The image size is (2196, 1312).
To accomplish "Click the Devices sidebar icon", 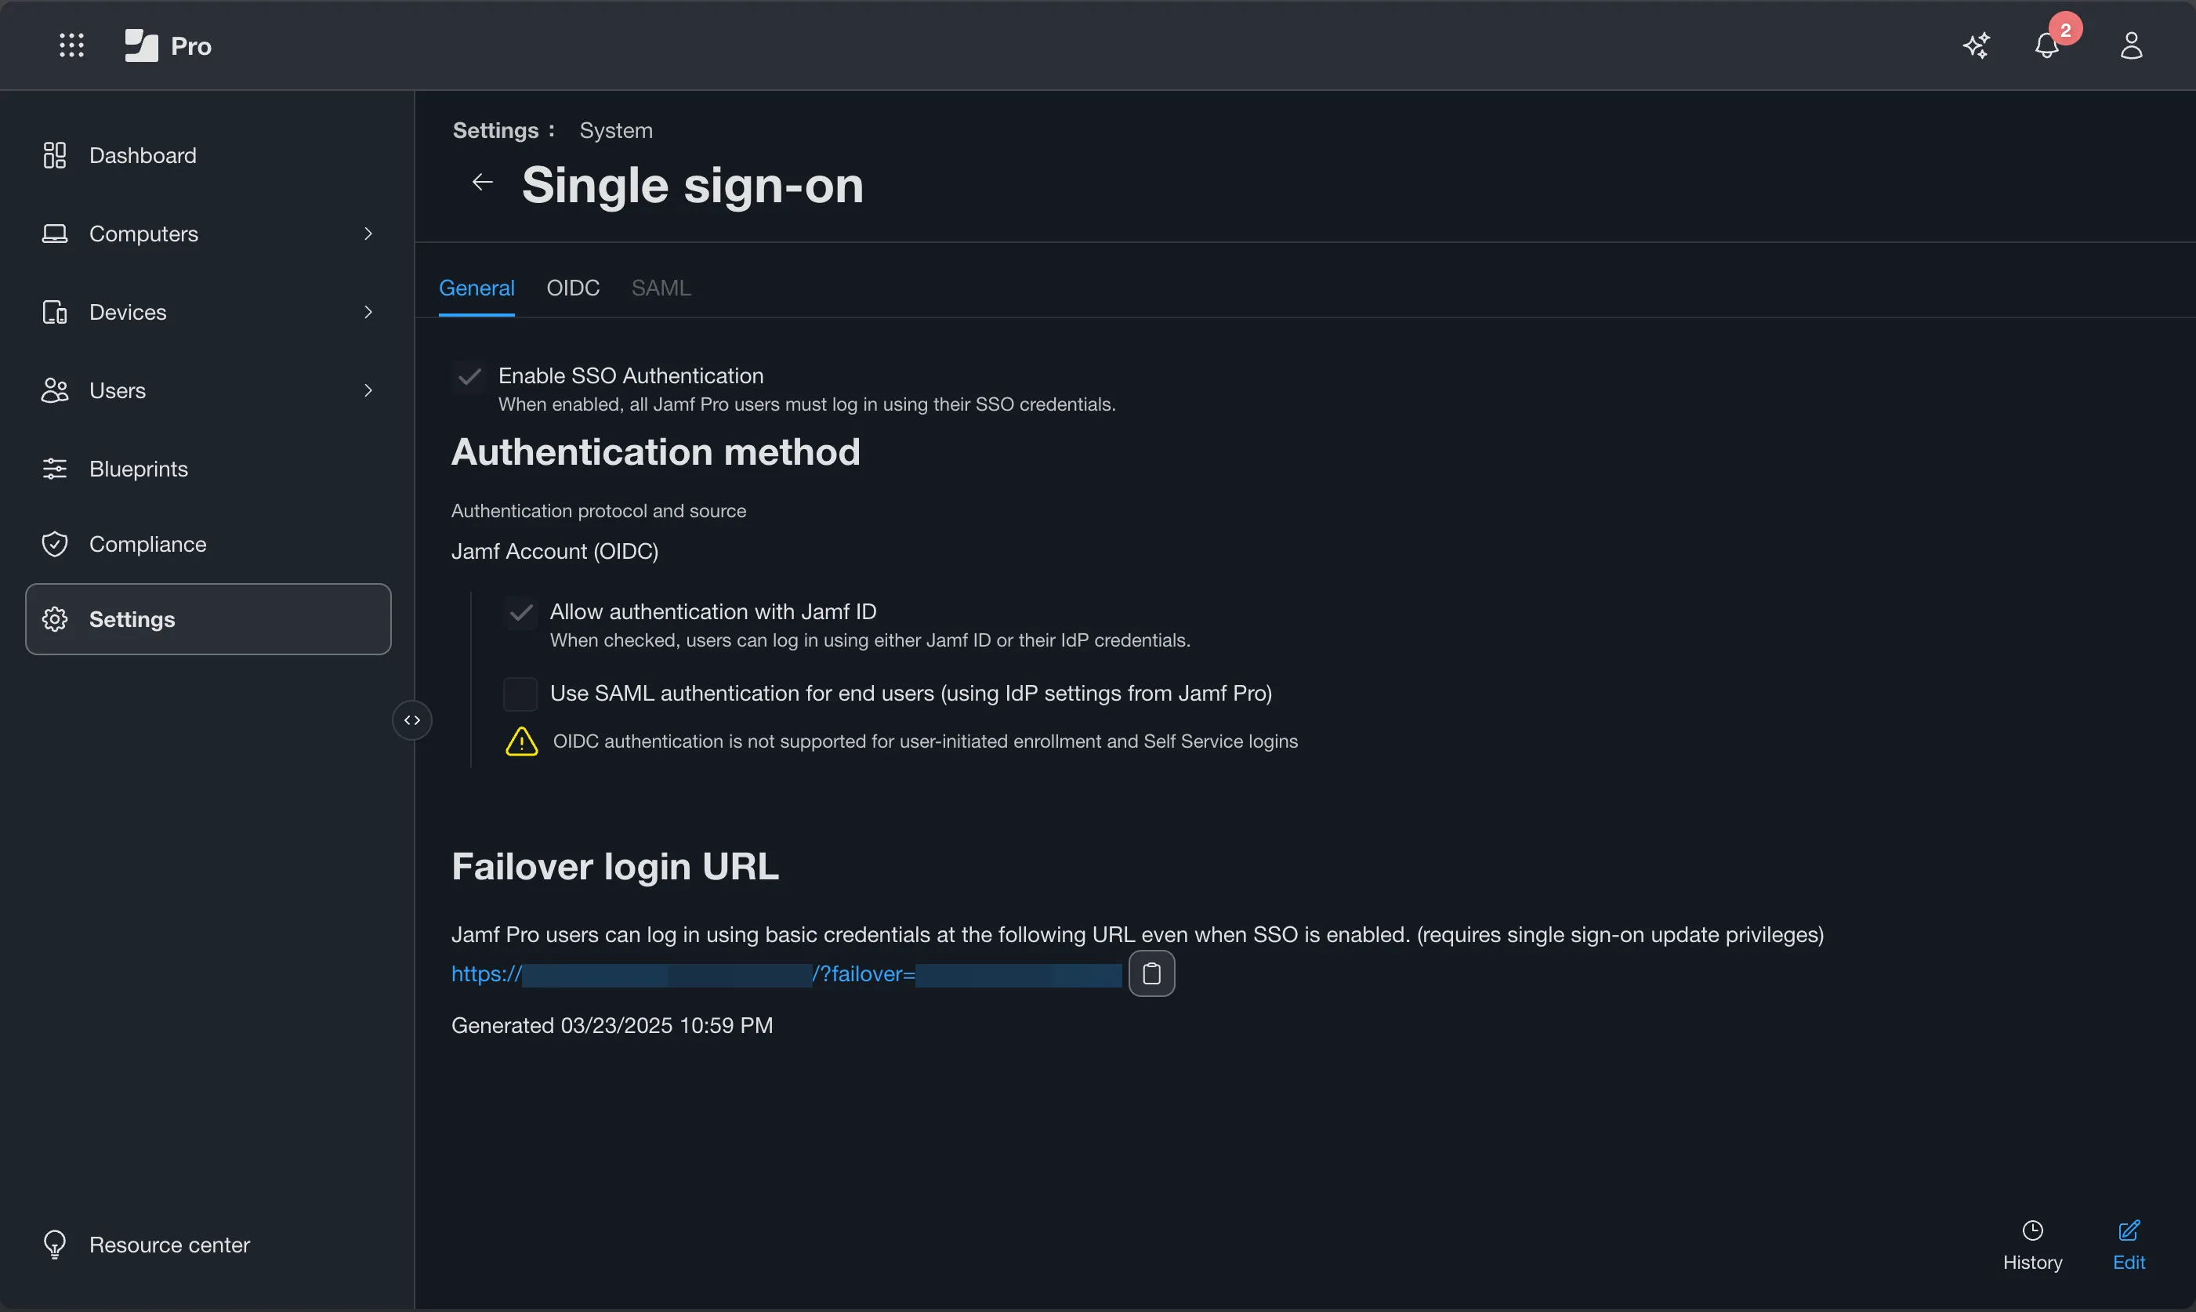I will coord(55,312).
